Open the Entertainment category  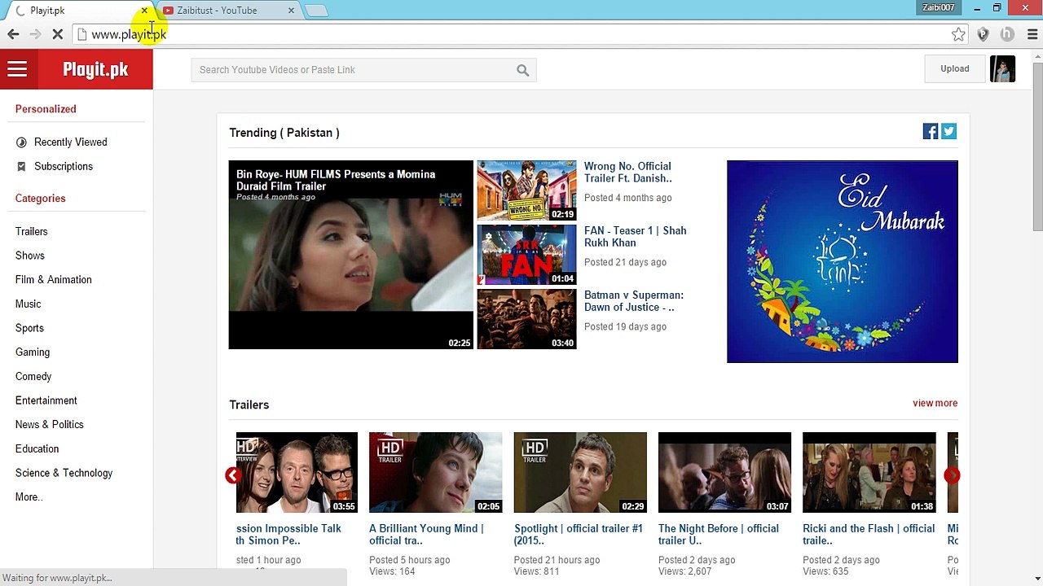[x=46, y=400]
